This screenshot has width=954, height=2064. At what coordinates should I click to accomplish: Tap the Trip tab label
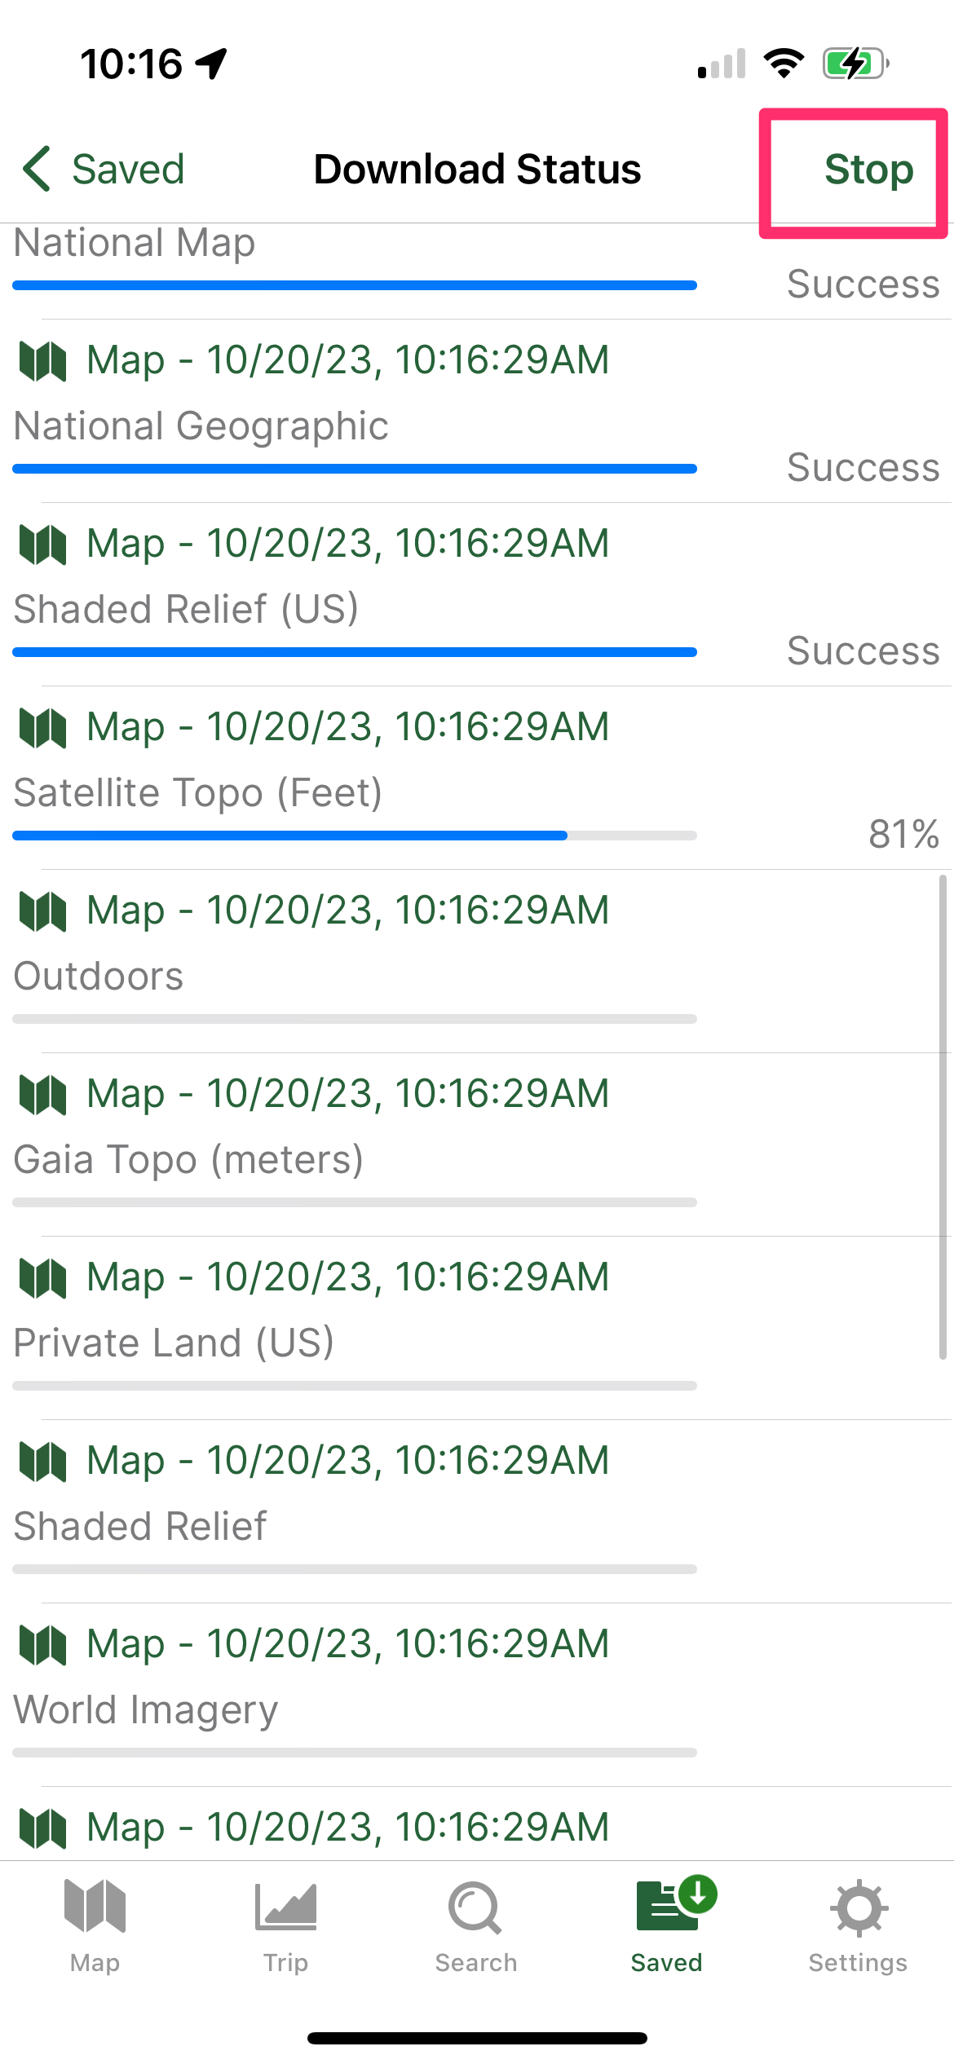[285, 1963]
